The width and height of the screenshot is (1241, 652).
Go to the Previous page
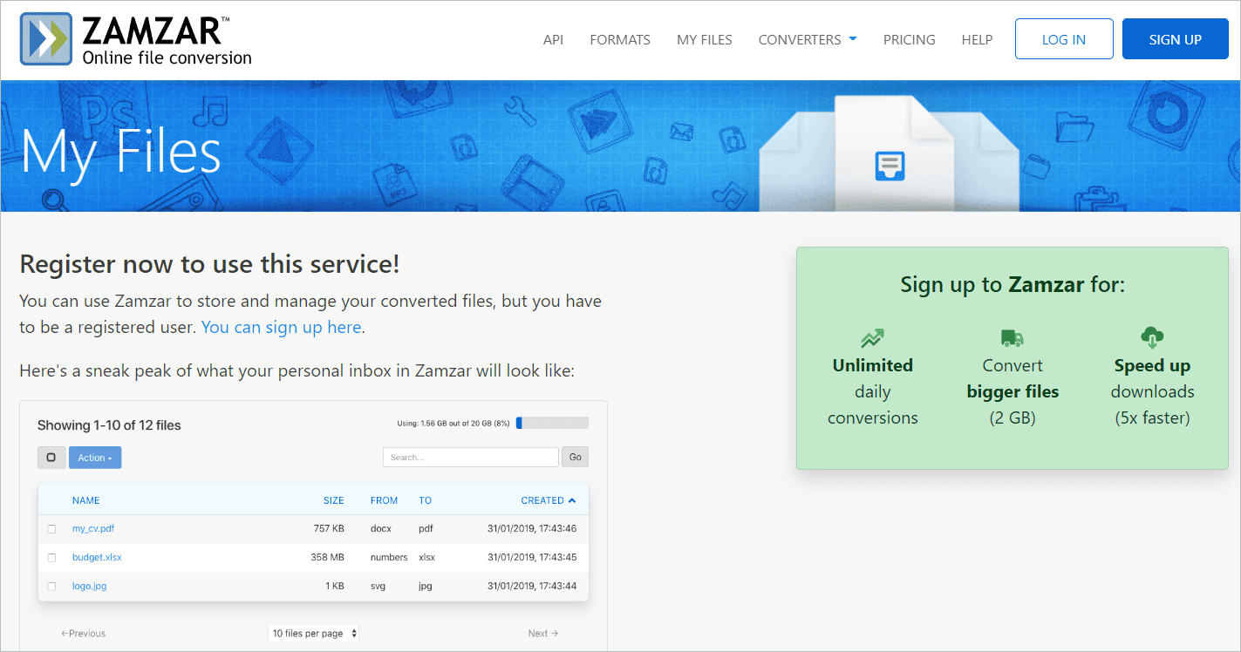tap(83, 634)
